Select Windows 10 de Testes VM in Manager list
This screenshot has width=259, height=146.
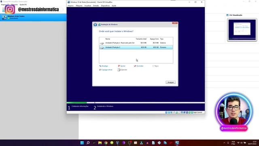pyautogui.click(x=33, y=17)
